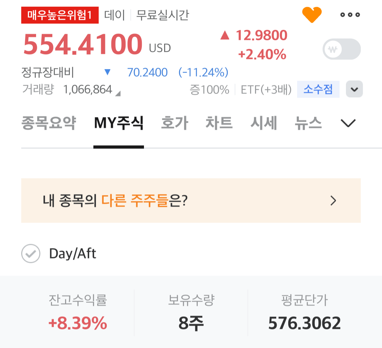Expand the dropdown next to 소수점
The width and height of the screenshot is (382, 348).
coord(354,89)
